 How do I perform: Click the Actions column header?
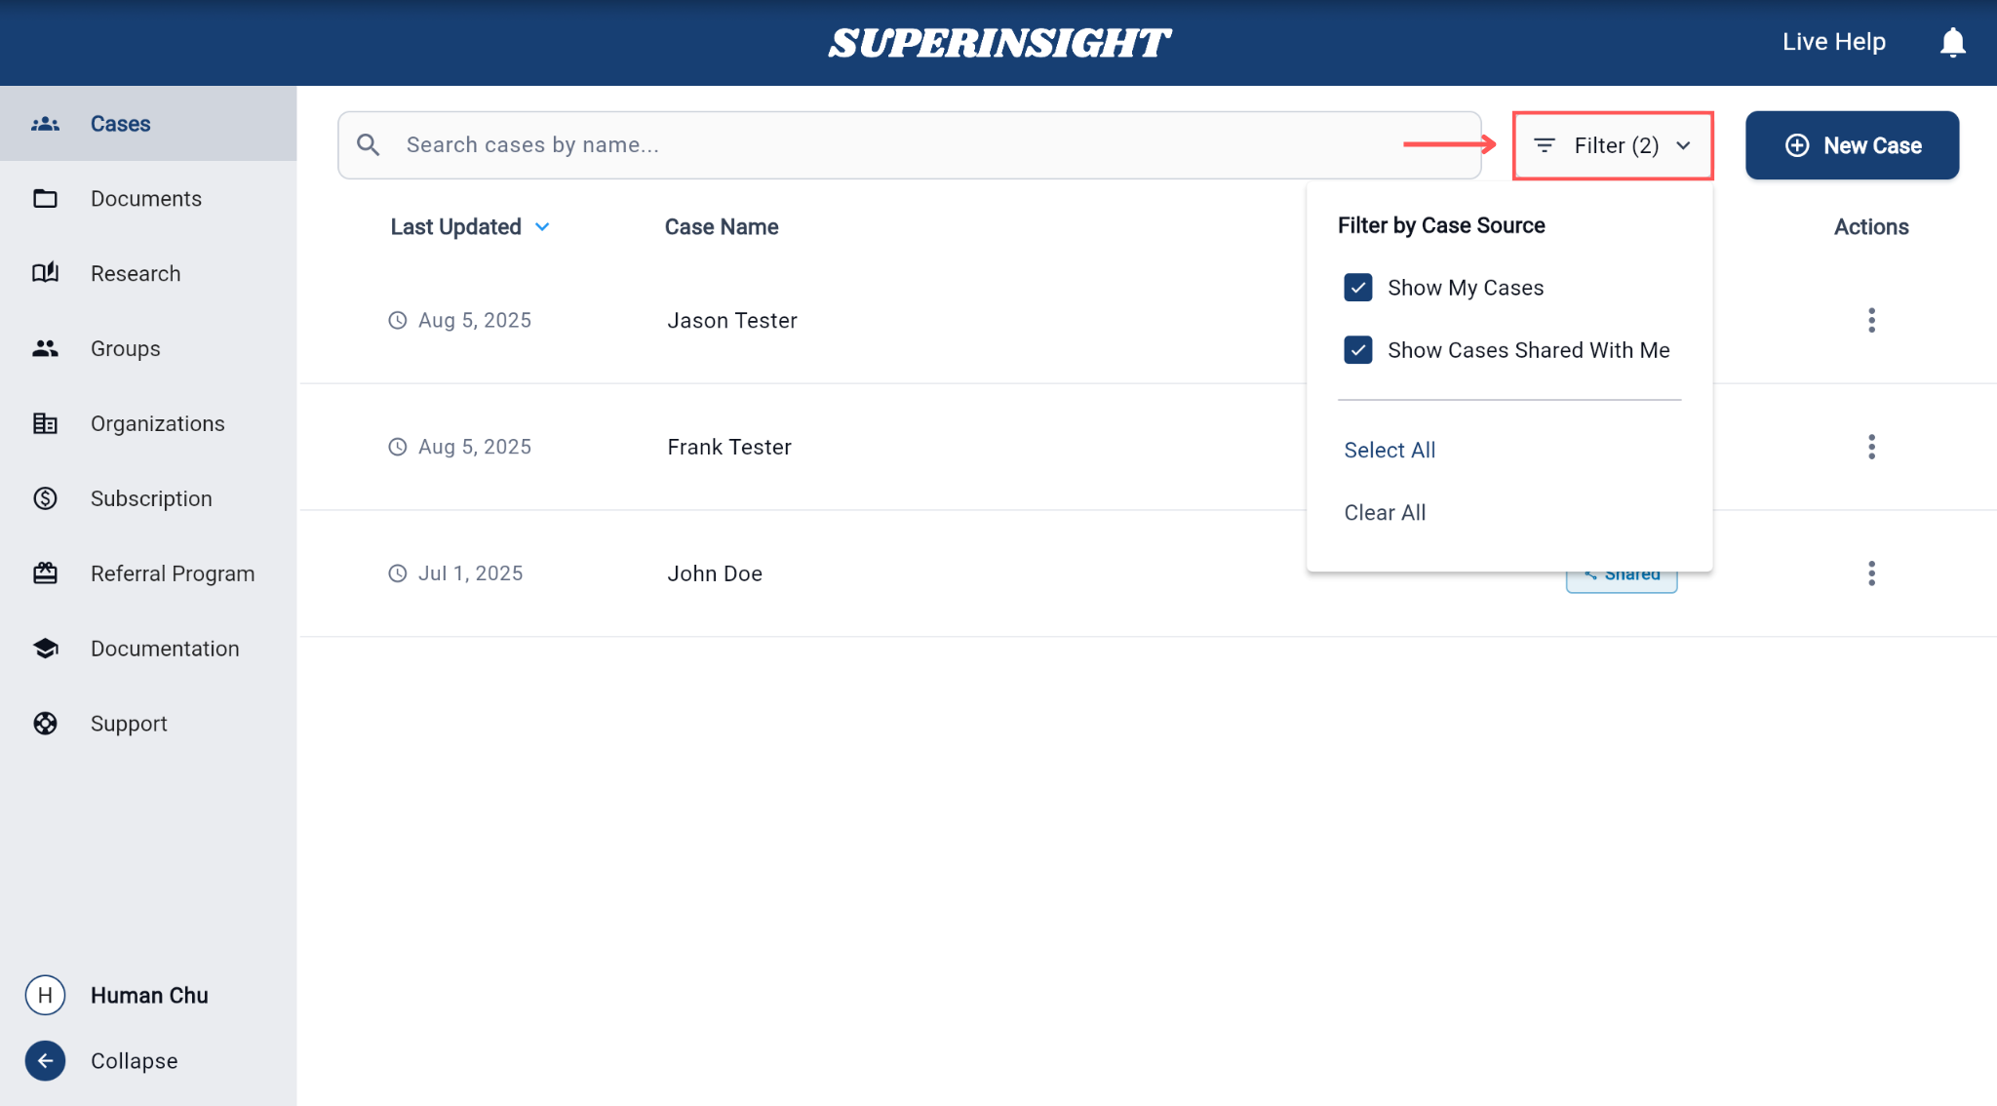pos(1871,227)
